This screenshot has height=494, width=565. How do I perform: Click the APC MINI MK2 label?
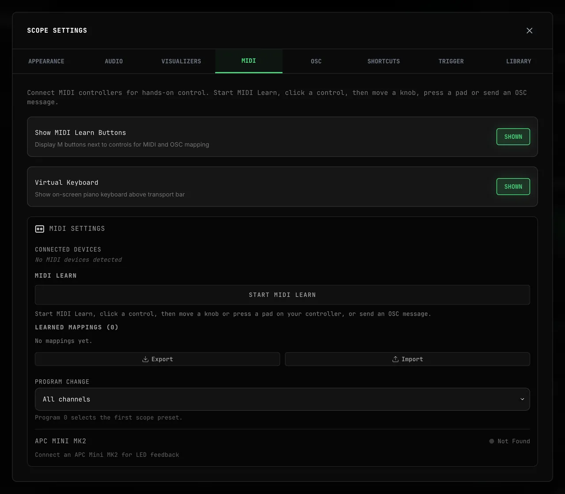(60, 441)
